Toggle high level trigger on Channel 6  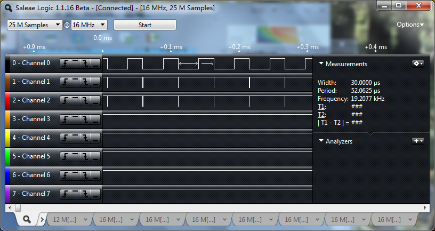[75, 176]
